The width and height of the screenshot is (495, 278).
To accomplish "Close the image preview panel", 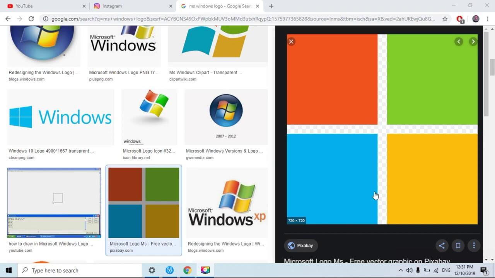I will click(x=291, y=42).
